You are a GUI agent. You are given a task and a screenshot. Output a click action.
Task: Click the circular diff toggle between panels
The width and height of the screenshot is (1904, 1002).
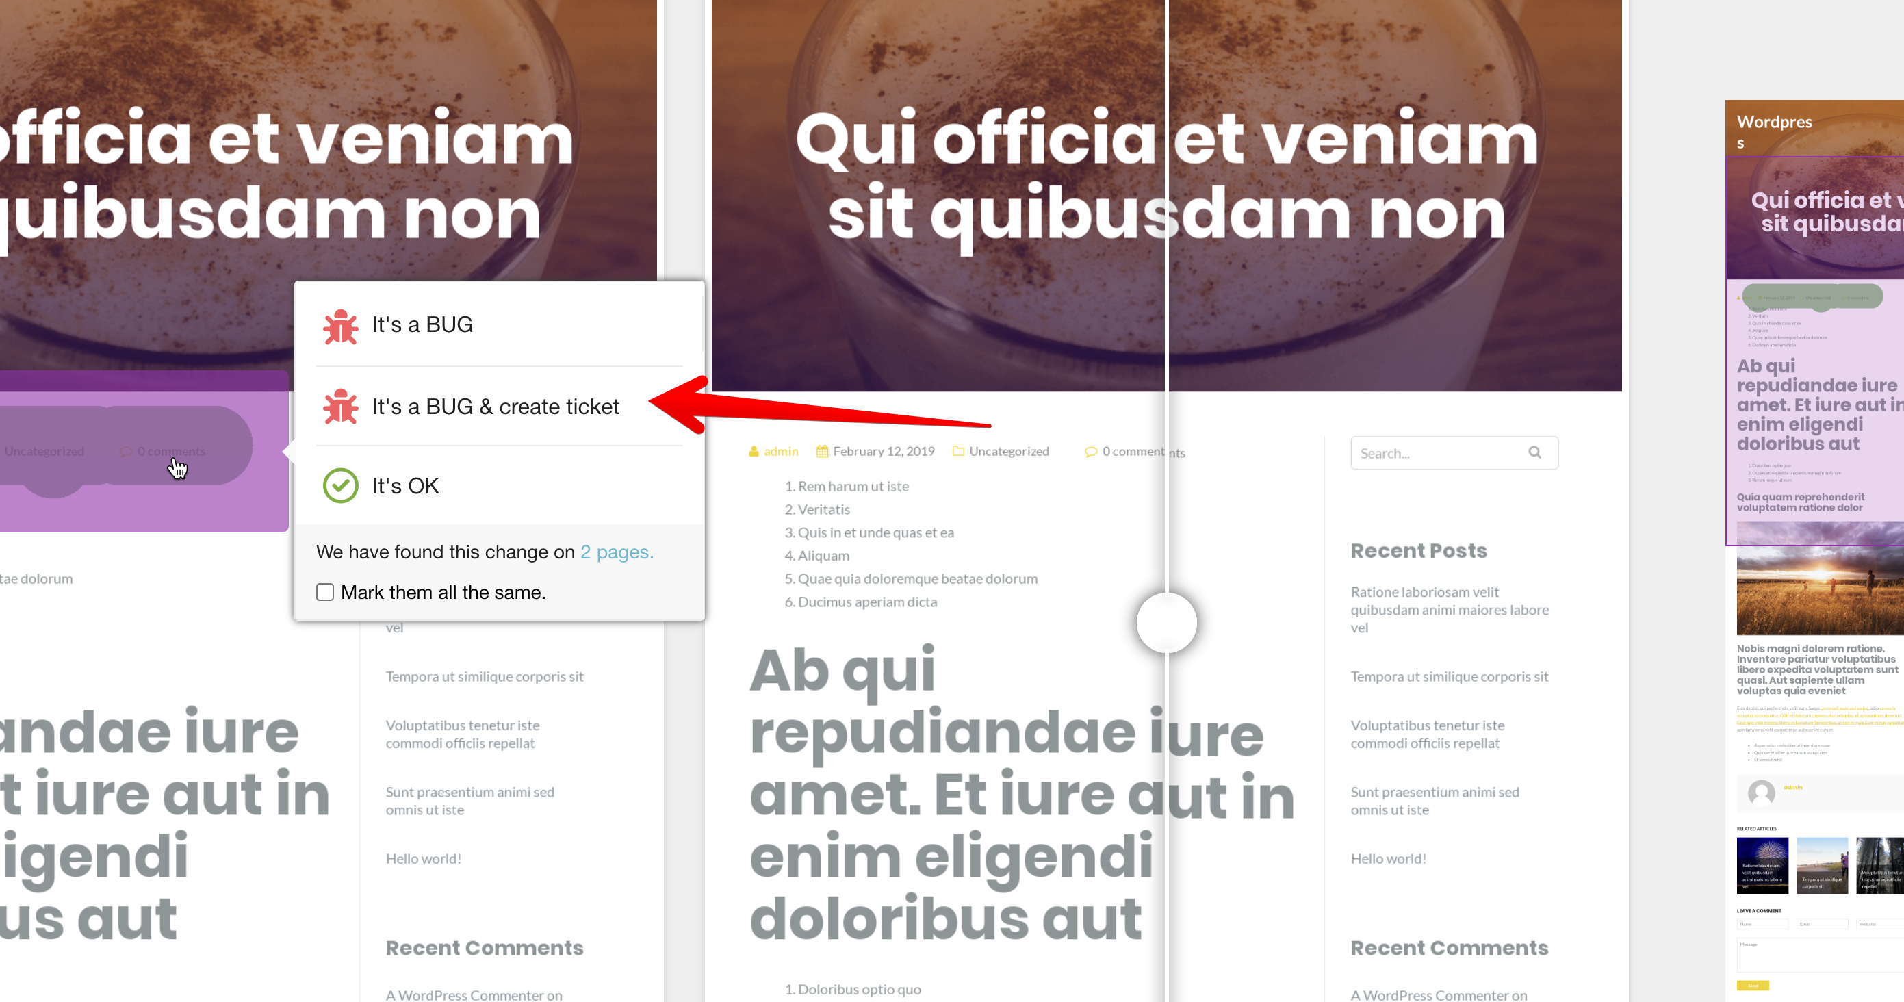point(1166,622)
